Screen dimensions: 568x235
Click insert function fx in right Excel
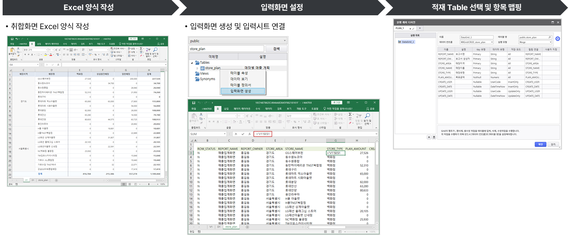pyautogui.click(x=250, y=134)
